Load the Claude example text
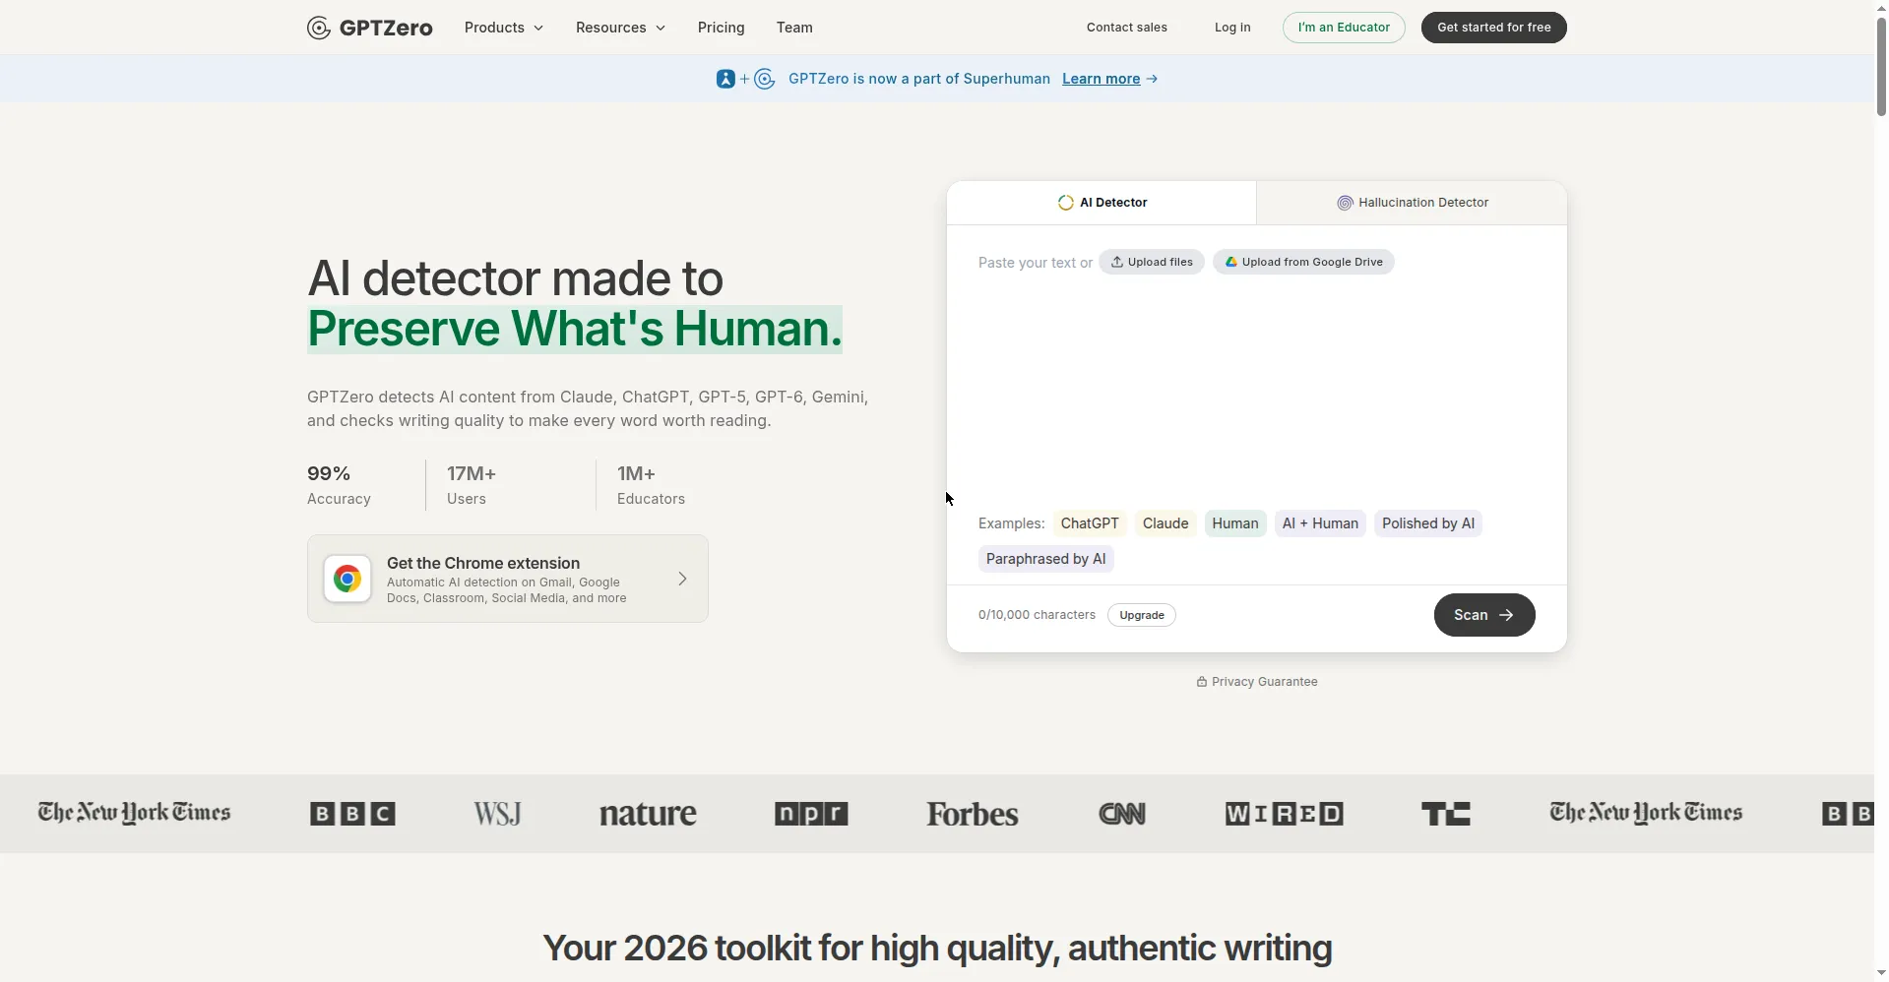This screenshot has height=982, width=1889. pyautogui.click(x=1165, y=523)
